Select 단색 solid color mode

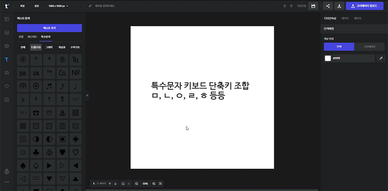[339, 47]
